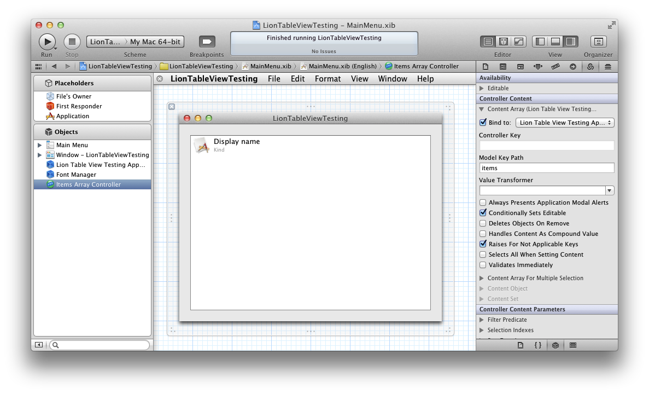Open the Code Snippet library

[x=537, y=345]
